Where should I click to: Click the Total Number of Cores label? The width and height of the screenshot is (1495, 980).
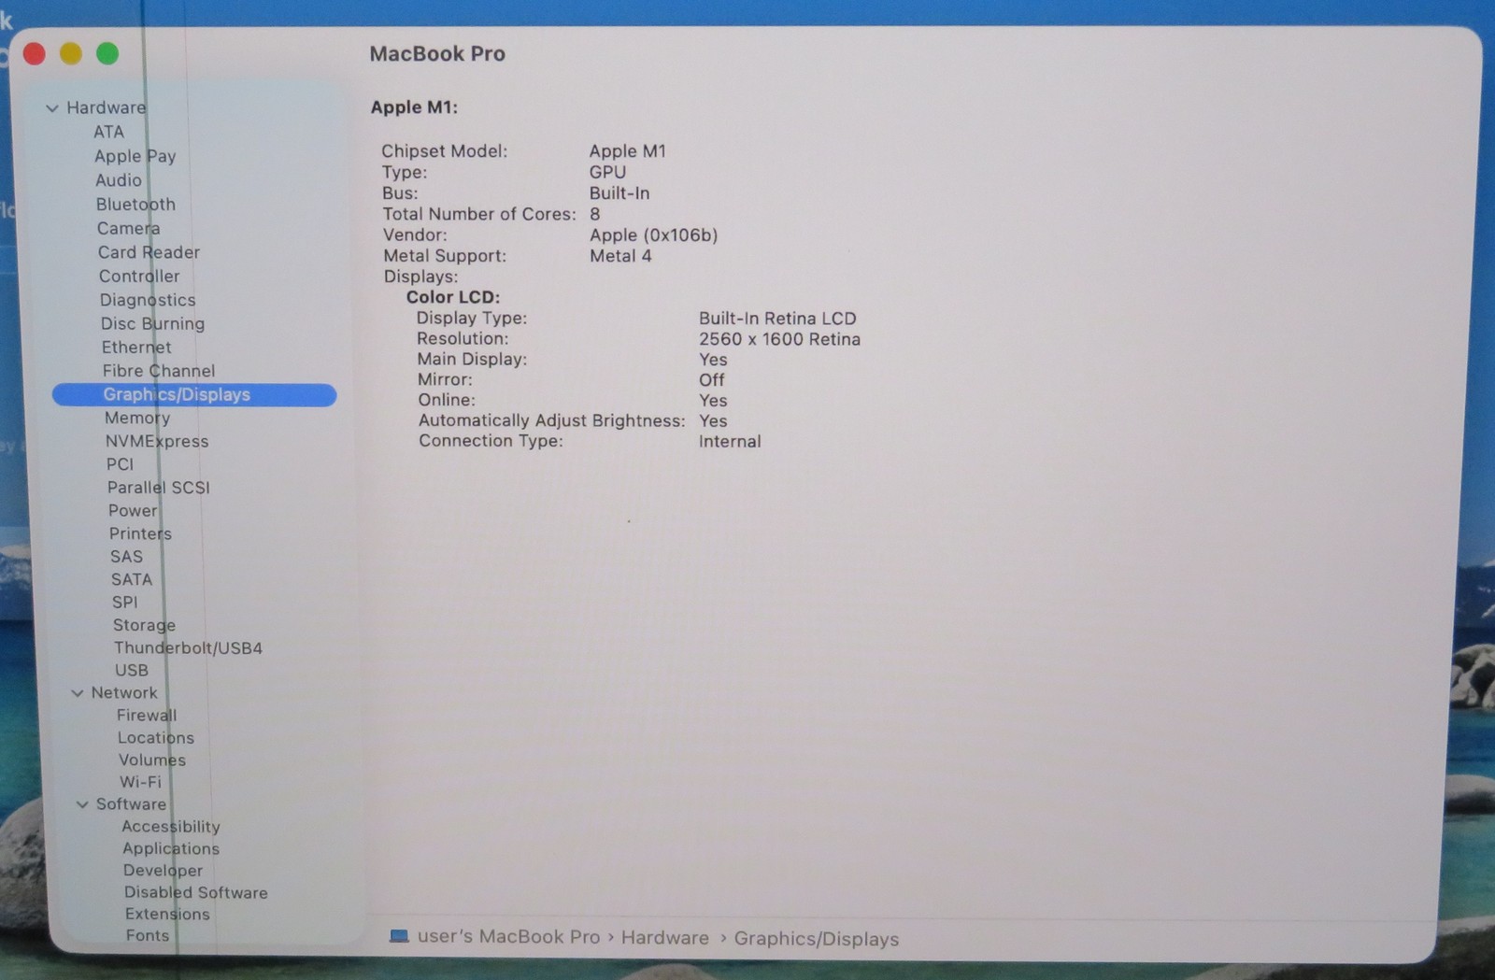point(479,214)
